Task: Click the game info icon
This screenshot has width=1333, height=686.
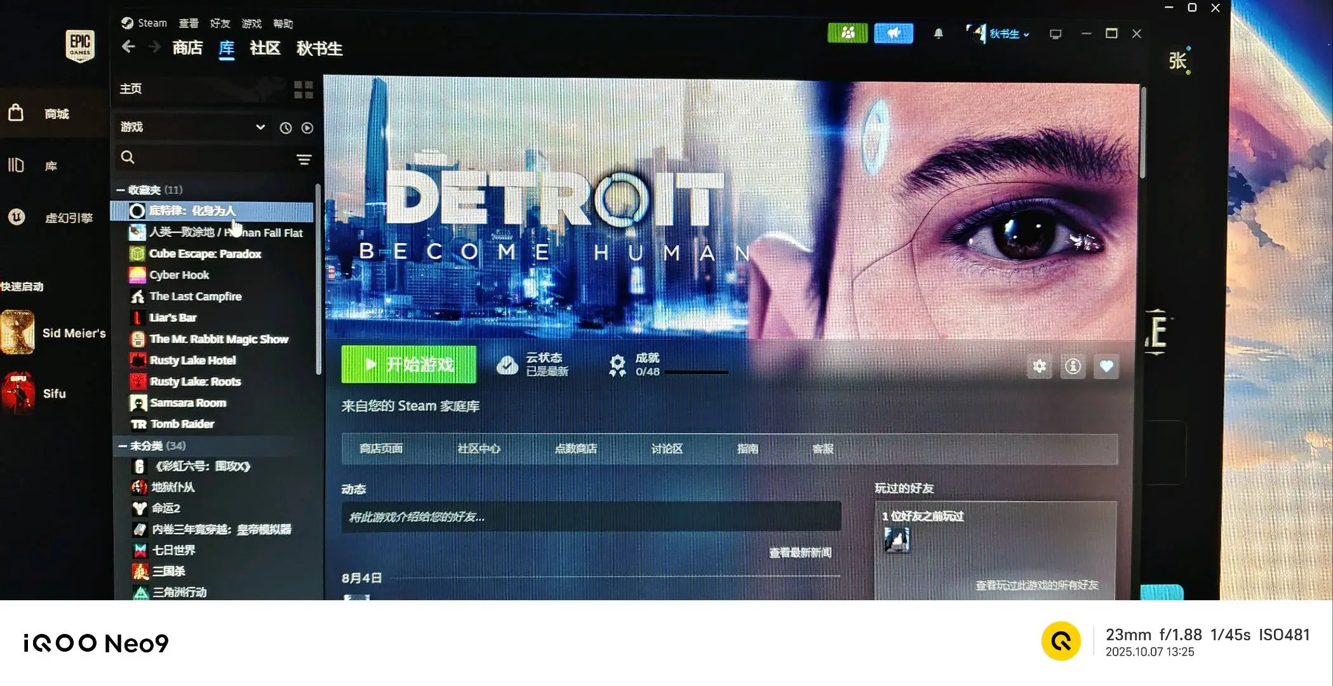Action: coord(1073,367)
